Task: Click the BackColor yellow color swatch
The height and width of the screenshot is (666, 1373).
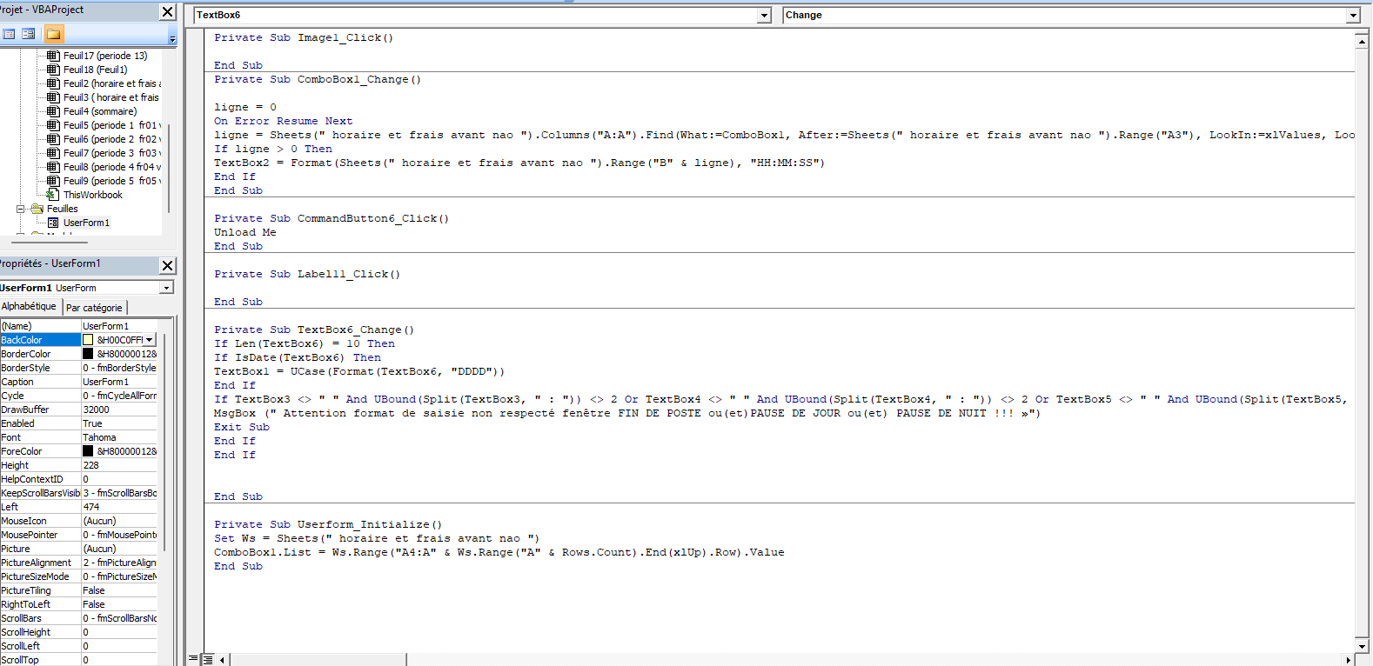Action: coord(88,340)
